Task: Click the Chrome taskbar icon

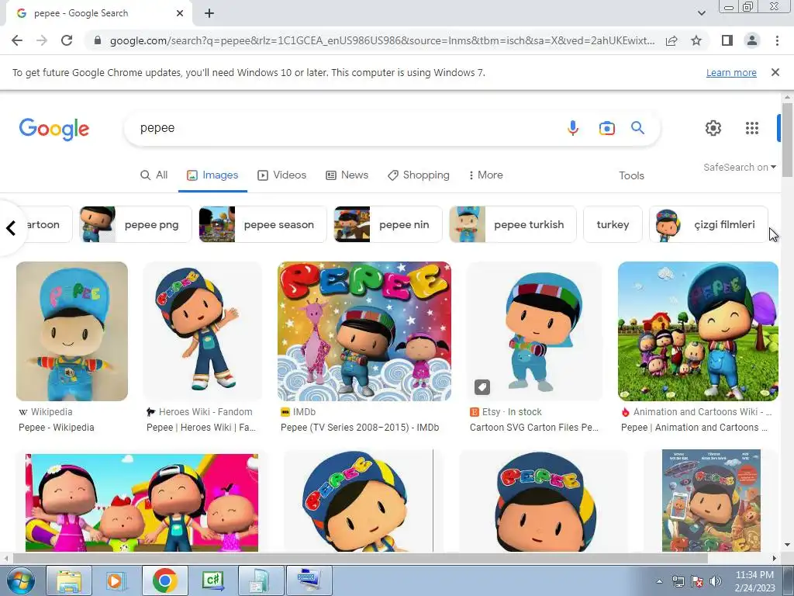Action: pyautogui.click(x=164, y=580)
